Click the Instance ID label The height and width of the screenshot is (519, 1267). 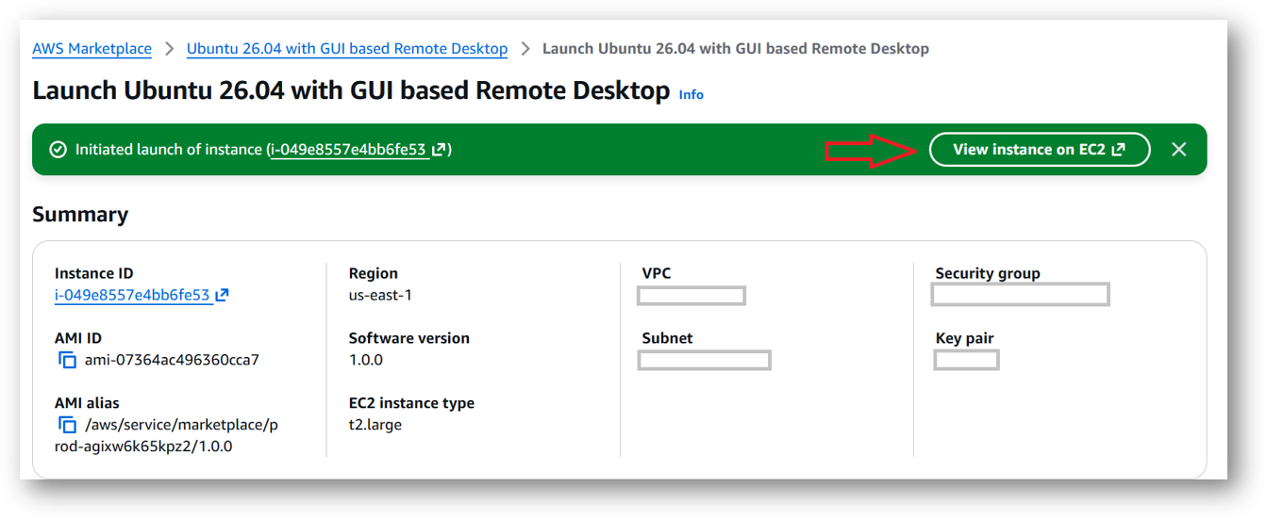click(94, 273)
